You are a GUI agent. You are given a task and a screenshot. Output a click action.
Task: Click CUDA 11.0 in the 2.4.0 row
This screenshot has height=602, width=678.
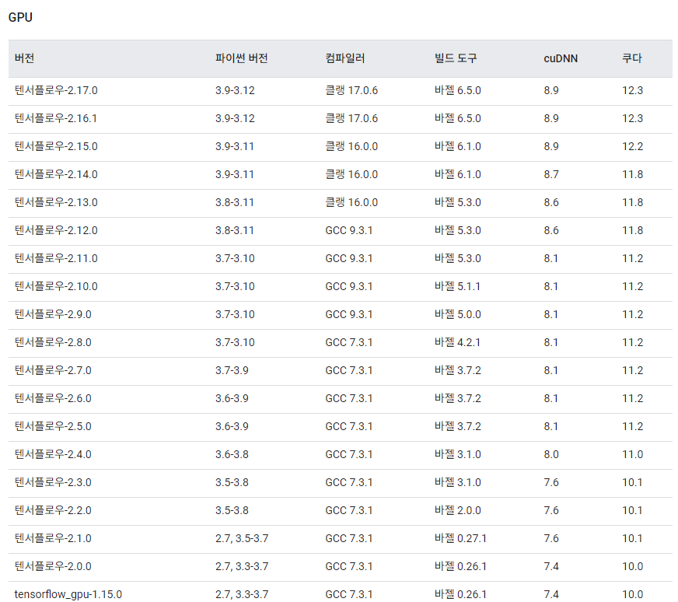point(633,454)
